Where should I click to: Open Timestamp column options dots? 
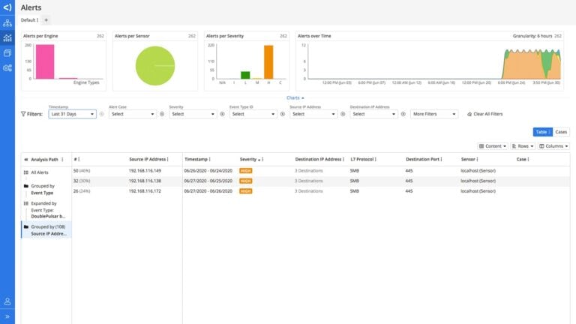[x=210, y=160]
